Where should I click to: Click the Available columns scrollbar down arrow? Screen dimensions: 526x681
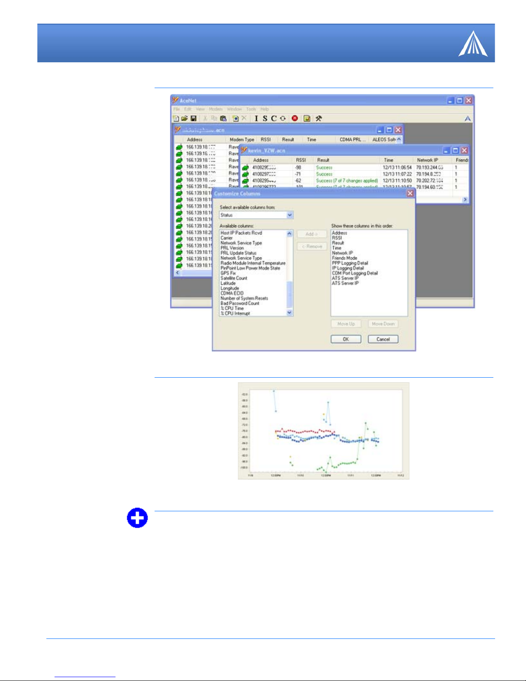point(289,313)
